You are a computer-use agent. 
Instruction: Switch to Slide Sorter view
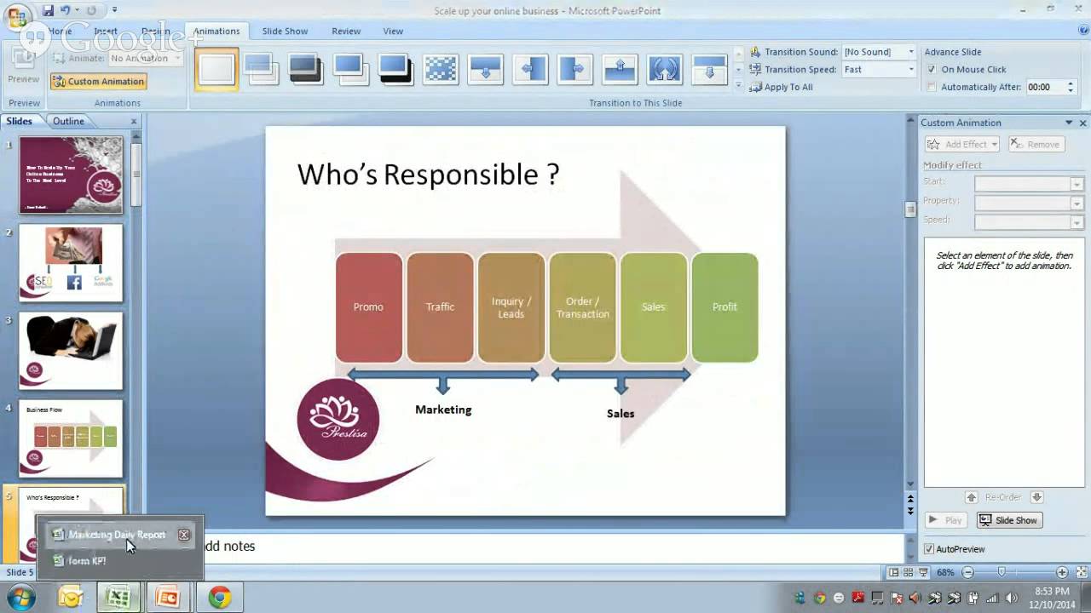pos(908,572)
